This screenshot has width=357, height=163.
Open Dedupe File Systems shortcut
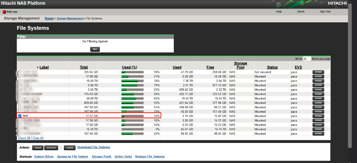(150, 156)
